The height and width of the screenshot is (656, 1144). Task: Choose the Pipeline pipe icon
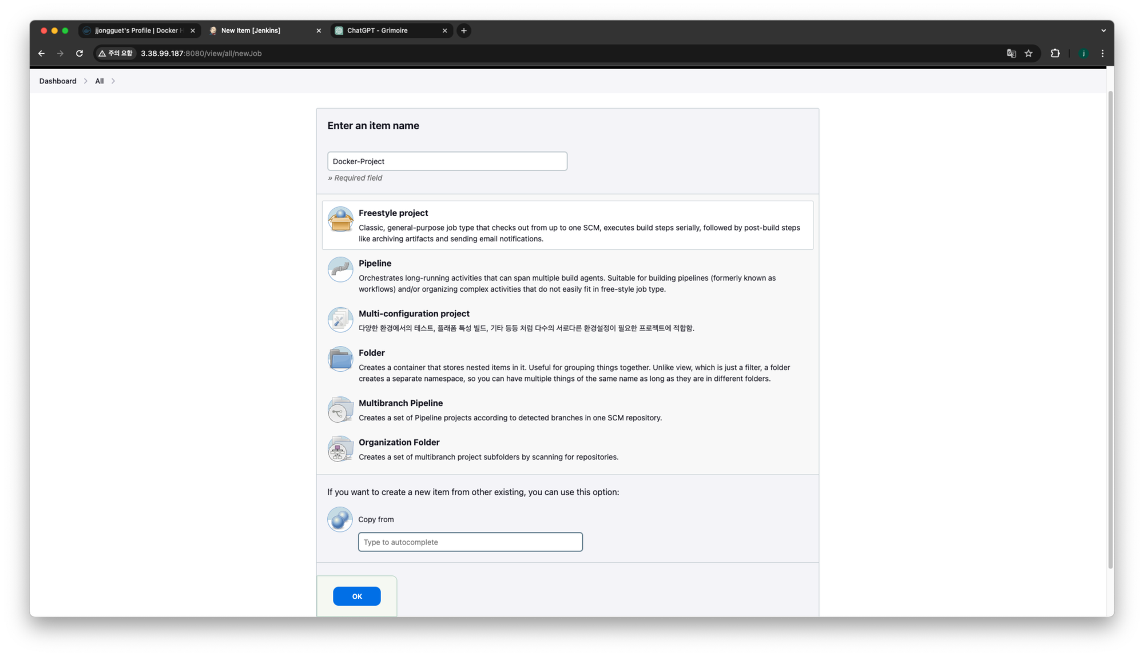(340, 269)
